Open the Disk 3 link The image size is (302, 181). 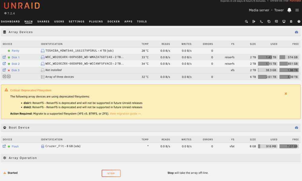[15, 70]
